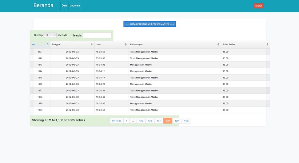Click the Suhu Badan sort arrows
Image resolution: width=299 pixels, height=163 pixels.
pyautogui.click(x=267, y=45)
